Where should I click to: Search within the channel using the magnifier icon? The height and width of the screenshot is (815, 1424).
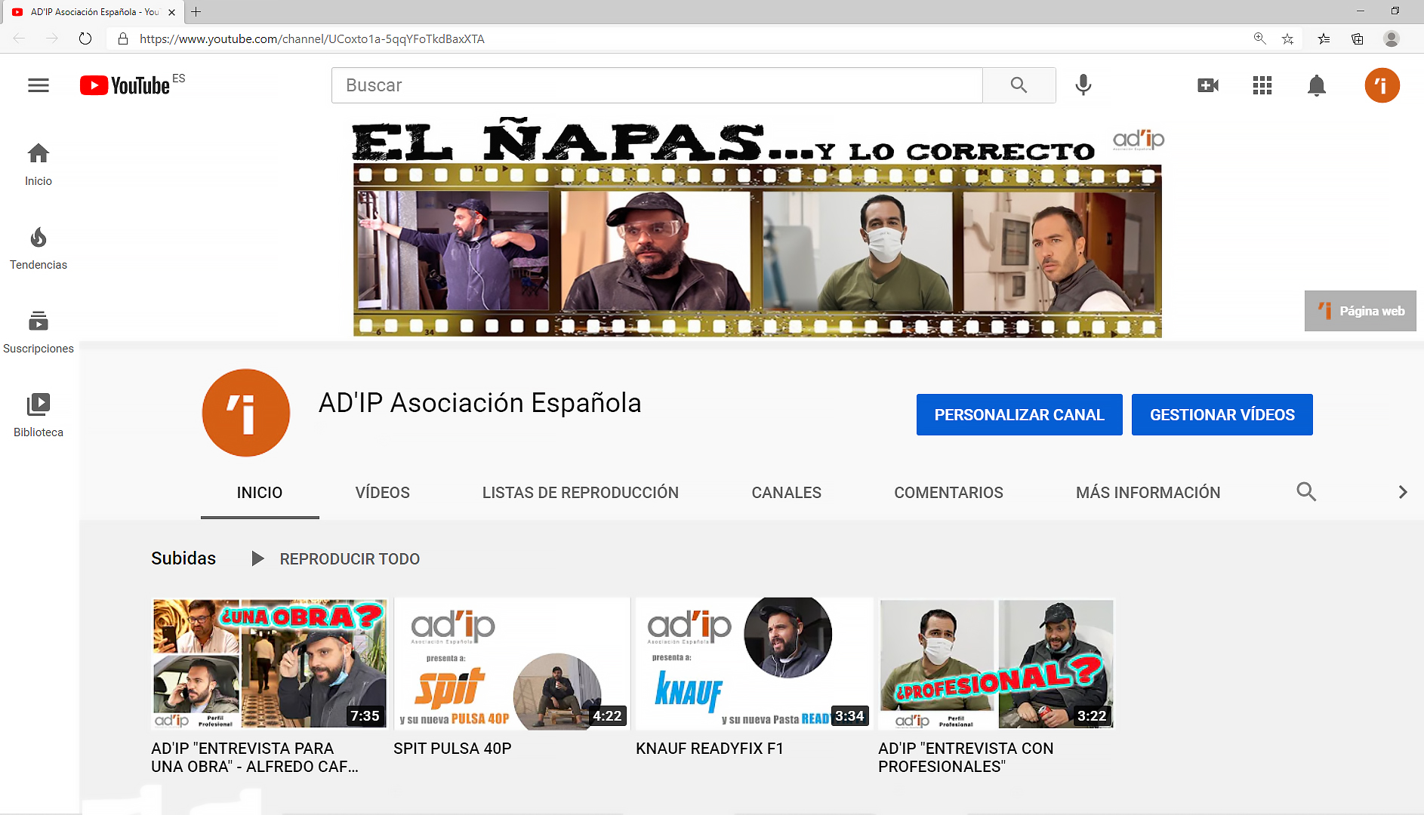(1306, 492)
